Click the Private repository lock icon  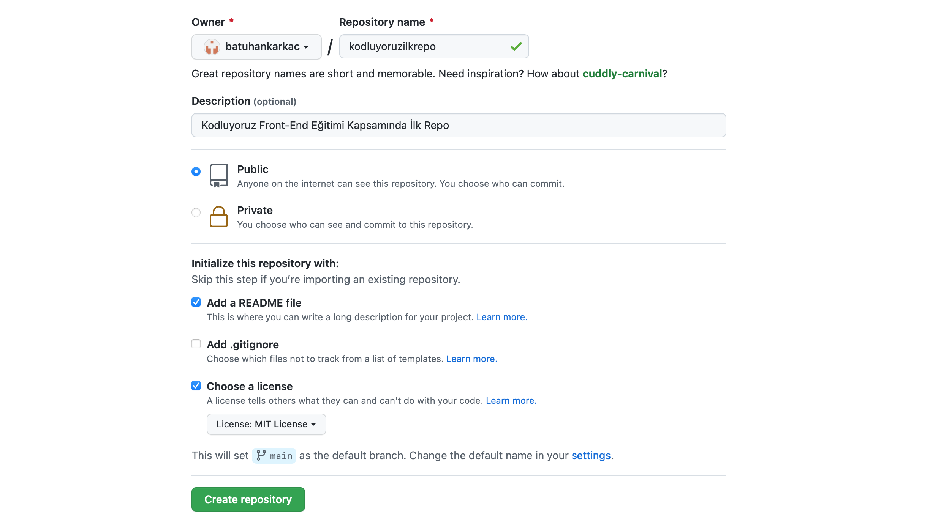tap(219, 217)
